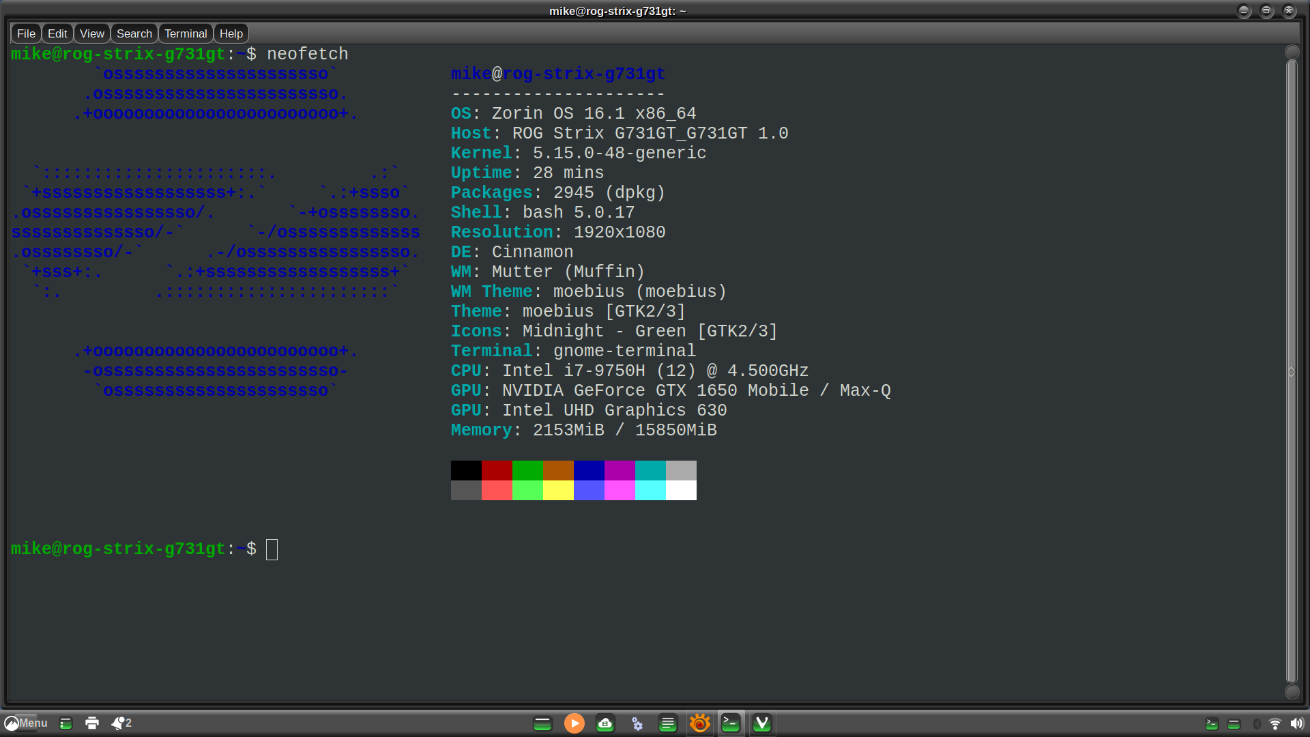Click the scrollbar down arrow button
1310x737 pixels.
1292,692
